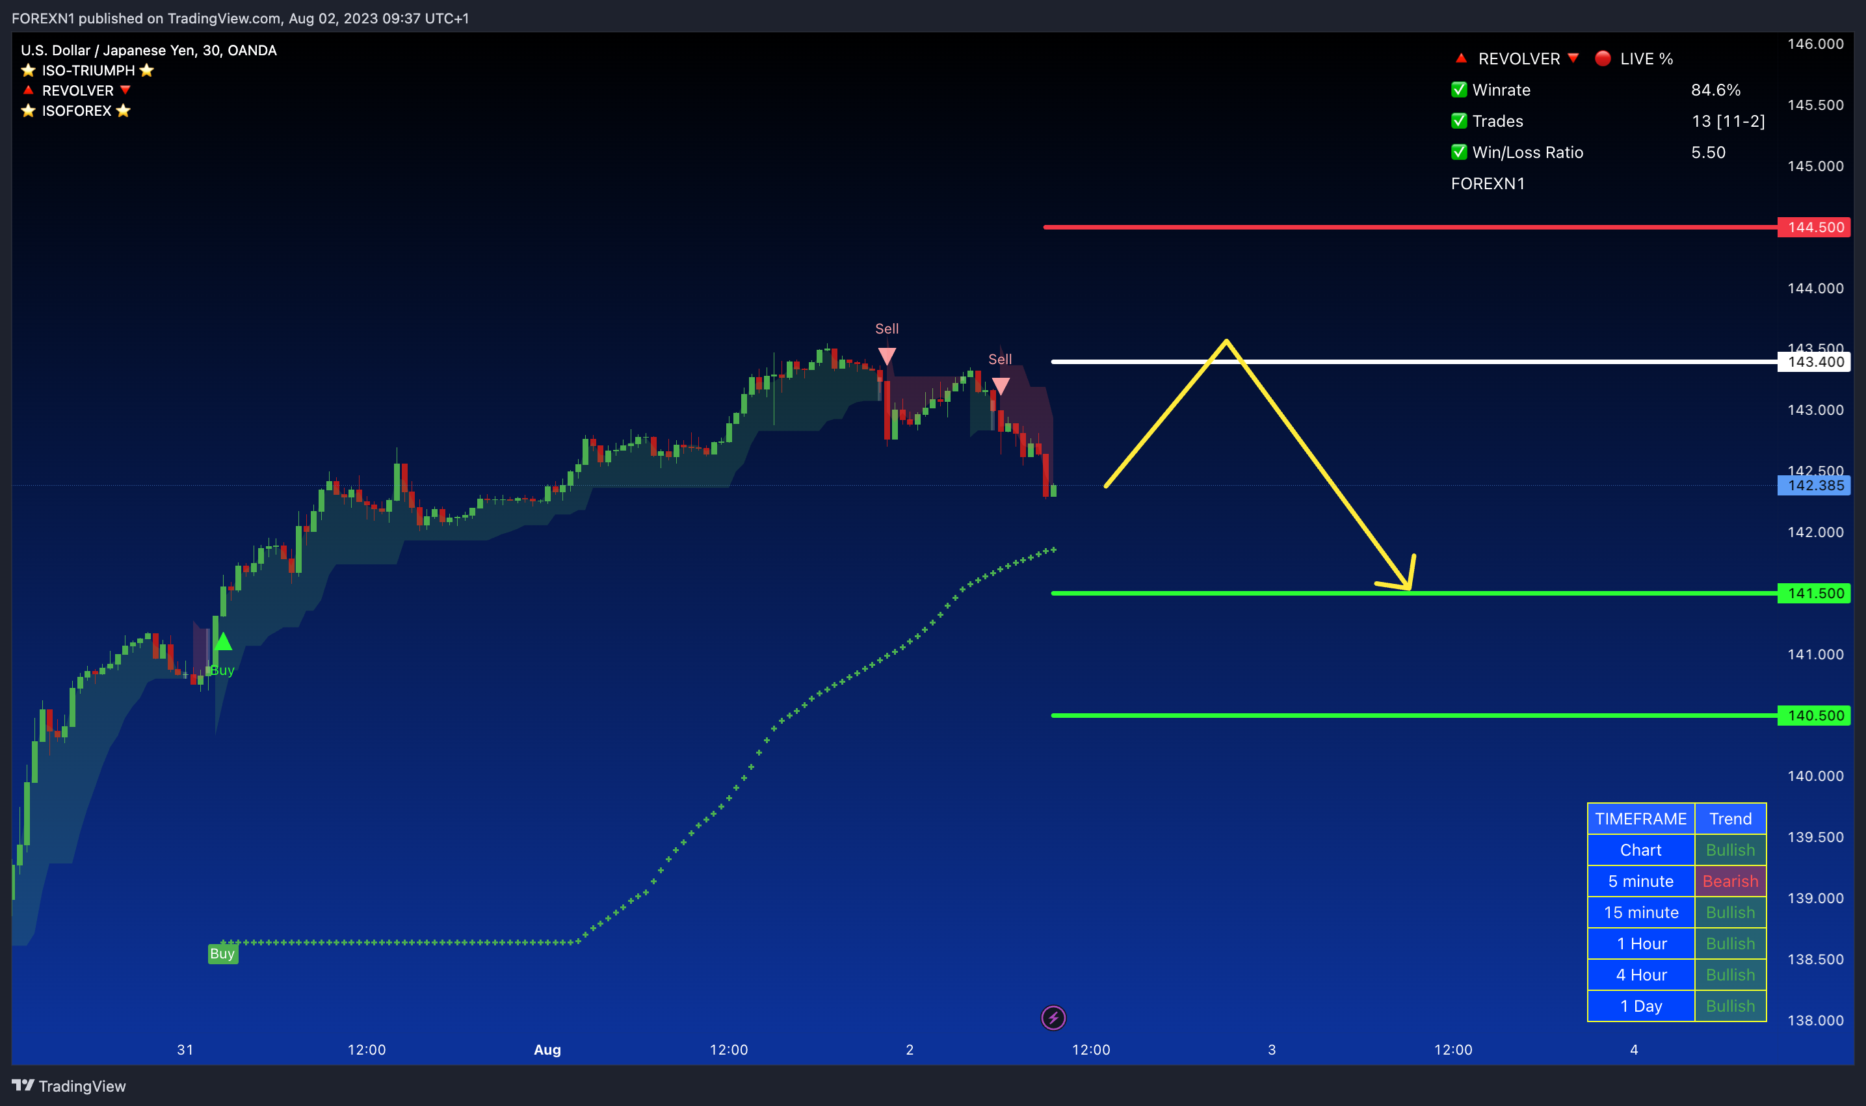The height and width of the screenshot is (1106, 1866).
Task: Click the Winrate 84.6% value
Action: (x=1715, y=90)
